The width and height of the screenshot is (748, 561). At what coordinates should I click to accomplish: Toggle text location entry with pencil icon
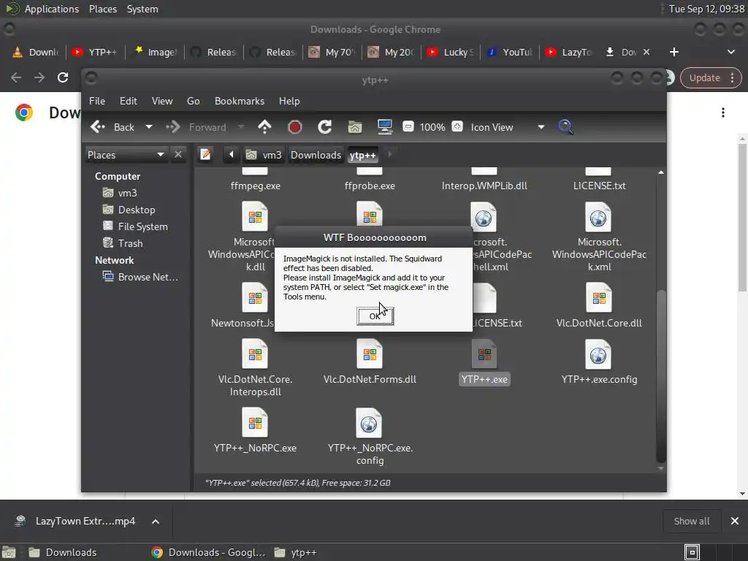[205, 154]
